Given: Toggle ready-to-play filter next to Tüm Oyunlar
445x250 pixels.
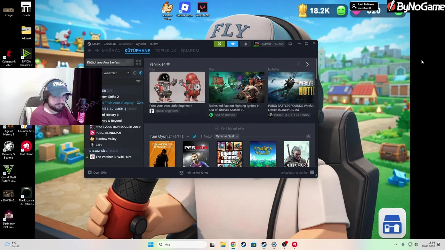Looking at the screenshot, I should point(194,136).
